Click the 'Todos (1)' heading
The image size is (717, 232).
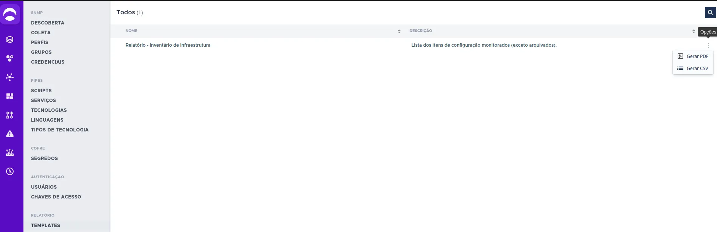point(130,12)
